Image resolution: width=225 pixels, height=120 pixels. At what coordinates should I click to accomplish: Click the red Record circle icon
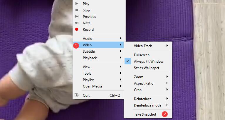77,29
